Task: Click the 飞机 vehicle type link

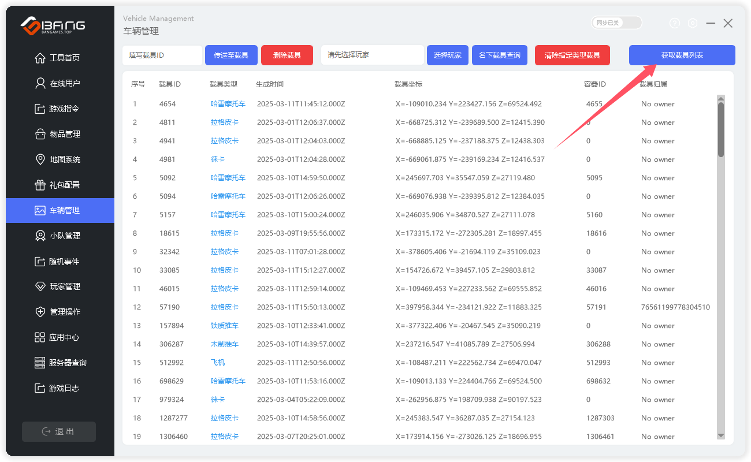Action: 218,363
